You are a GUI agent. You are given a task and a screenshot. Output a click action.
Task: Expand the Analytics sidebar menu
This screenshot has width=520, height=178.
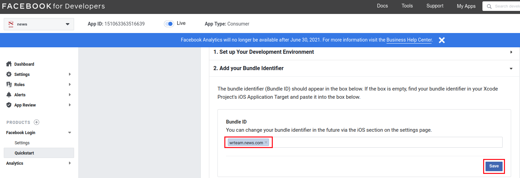coord(70,163)
